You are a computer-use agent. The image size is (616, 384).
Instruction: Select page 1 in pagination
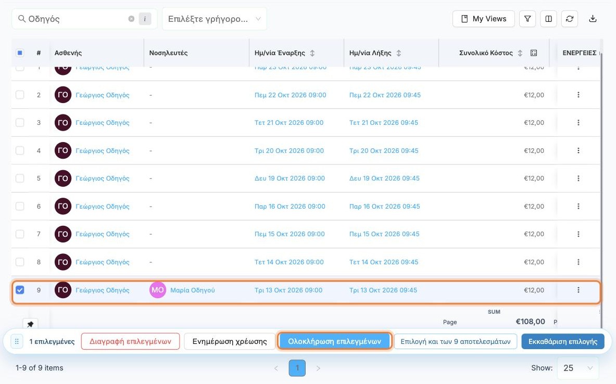pyautogui.click(x=297, y=368)
